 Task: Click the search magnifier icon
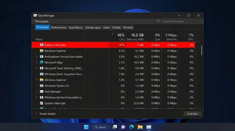(158, 21)
